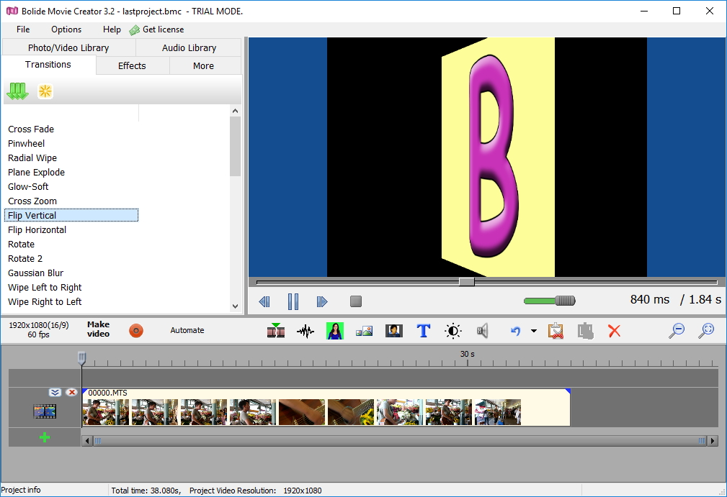Click the yellow random transition star icon
727x497 pixels.
(45, 91)
